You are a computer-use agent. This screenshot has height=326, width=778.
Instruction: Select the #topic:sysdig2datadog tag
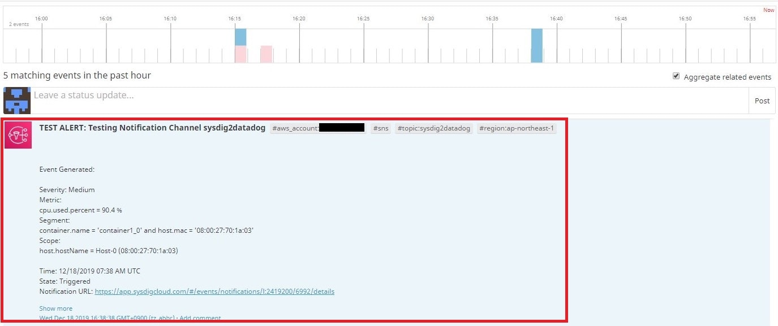coord(434,129)
